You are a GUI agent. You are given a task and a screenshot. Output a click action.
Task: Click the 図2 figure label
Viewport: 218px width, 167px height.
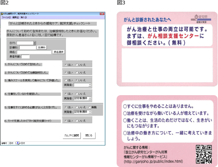4,3
